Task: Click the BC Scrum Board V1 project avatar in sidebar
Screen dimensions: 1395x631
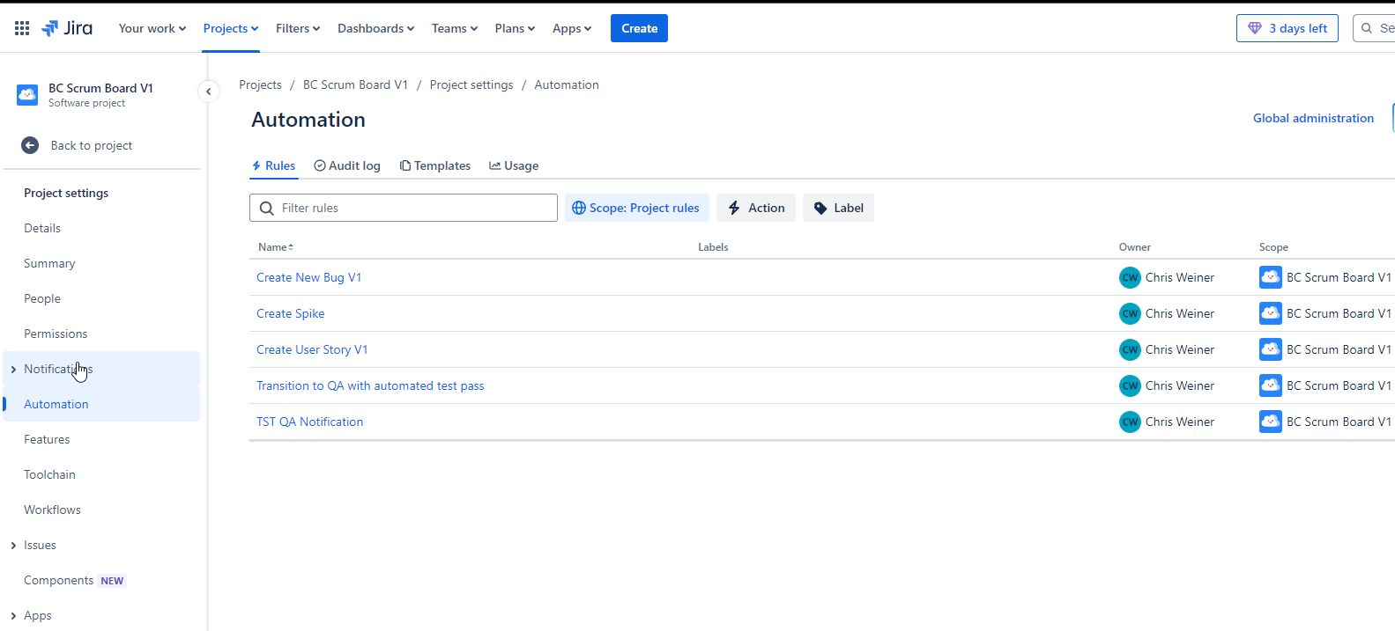Action: 27,94
